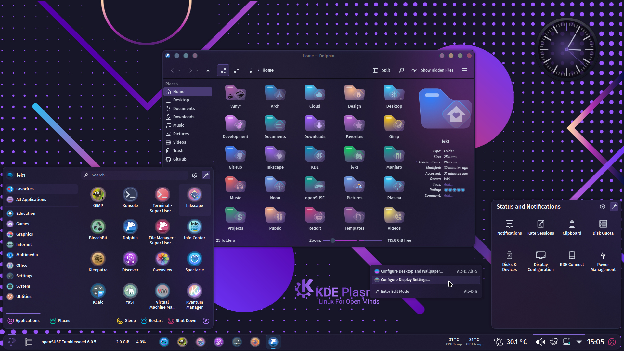624x351 pixels.
Task: Open Clipboard in the system tray popup
Action: coord(572,227)
